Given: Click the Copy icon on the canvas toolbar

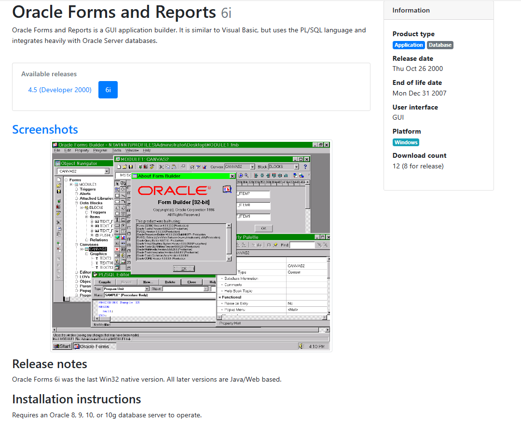Looking at the screenshot, I should [167, 167].
